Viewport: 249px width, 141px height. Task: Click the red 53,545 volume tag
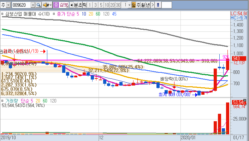[239, 102]
